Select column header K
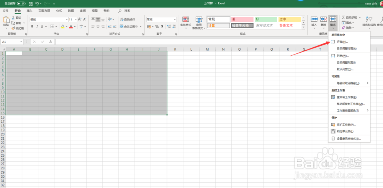This screenshot has height=188, width=383. [175, 49]
